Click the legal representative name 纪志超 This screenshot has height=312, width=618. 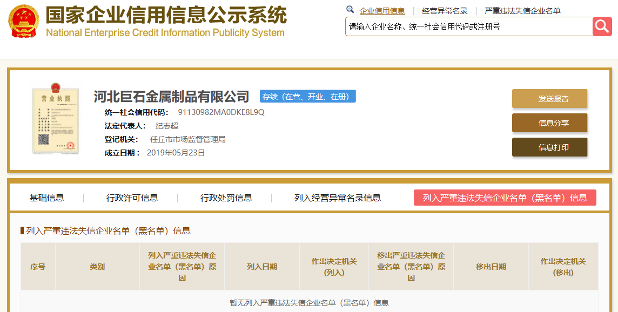pyautogui.click(x=167, y=126)
